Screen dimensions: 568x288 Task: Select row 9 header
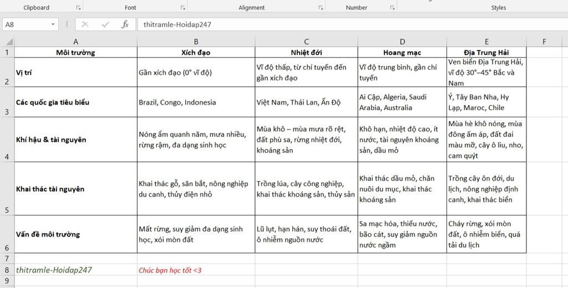click(x=7, y=281)
